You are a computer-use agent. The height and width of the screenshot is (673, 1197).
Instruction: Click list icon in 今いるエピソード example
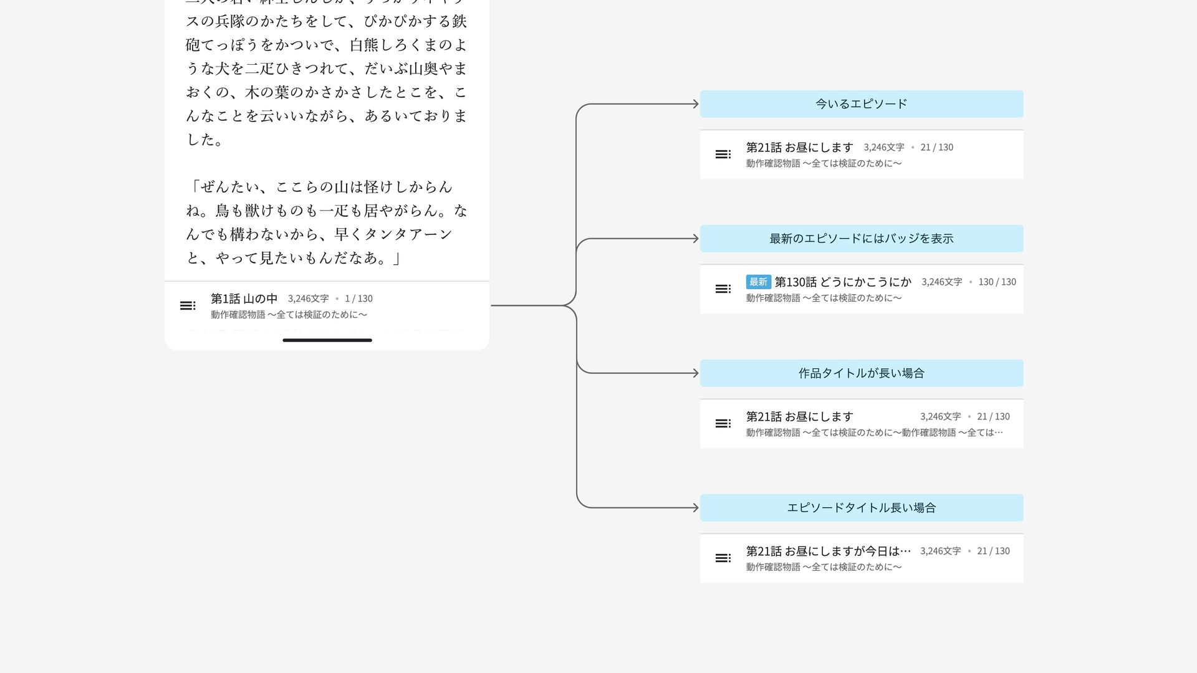(723, 155)
